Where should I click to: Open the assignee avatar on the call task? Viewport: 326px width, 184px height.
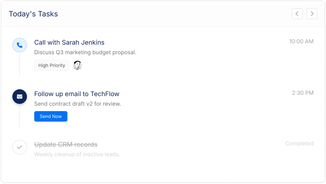(x=78, y=65)
